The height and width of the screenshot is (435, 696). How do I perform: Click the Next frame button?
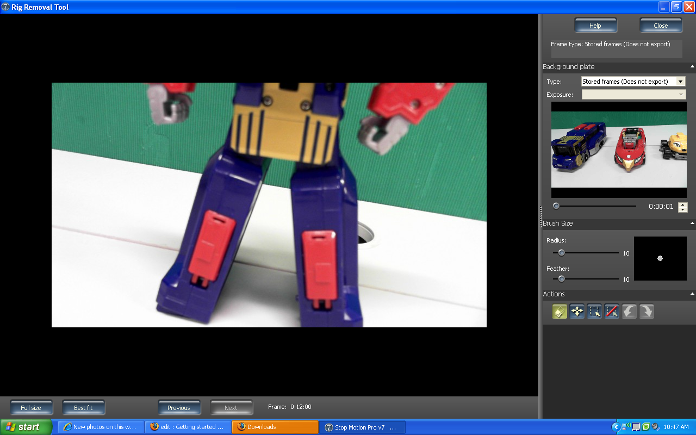coord(231,408)
